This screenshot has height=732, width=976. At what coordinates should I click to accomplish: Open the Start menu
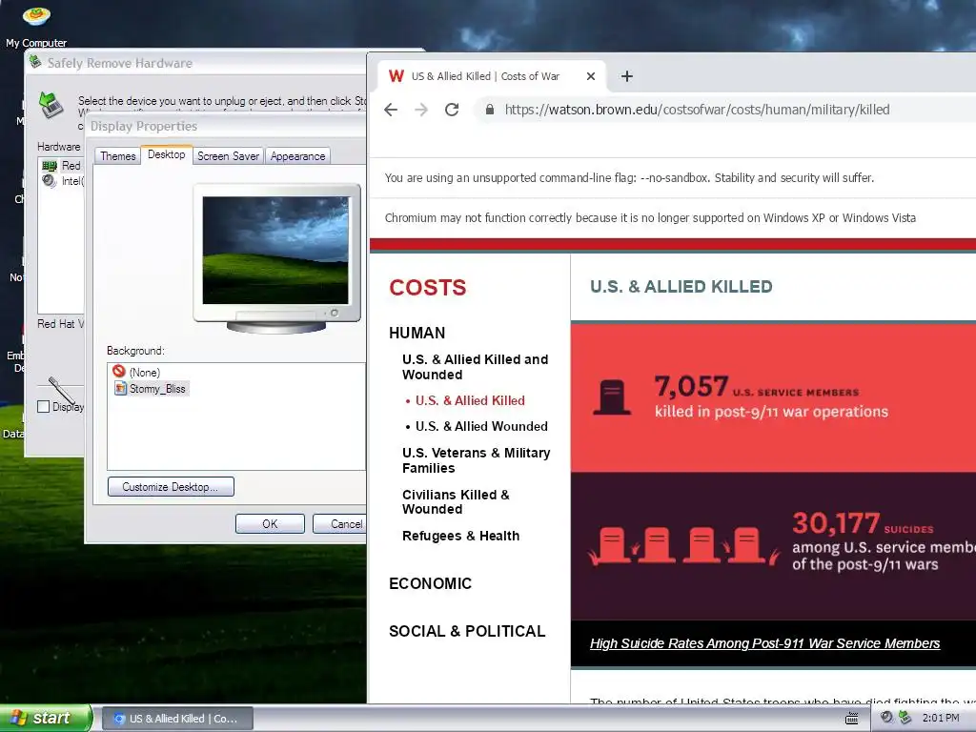(x=46, y=718)
